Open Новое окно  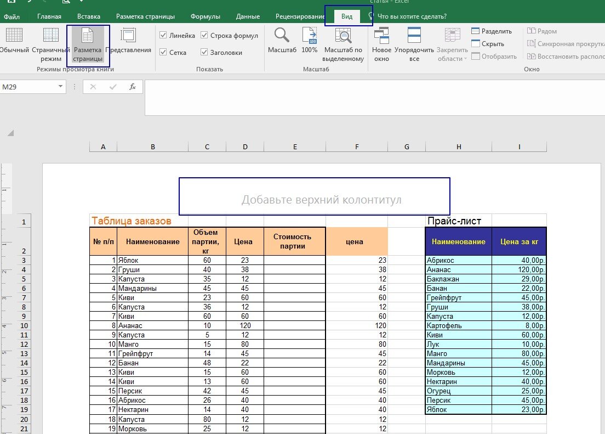[x=381, y=45]
